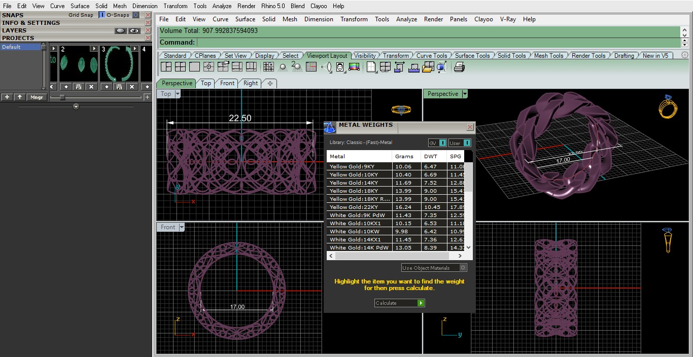Click the thumbnail size slider handle

pyautogui.click(x=62, y=97)
